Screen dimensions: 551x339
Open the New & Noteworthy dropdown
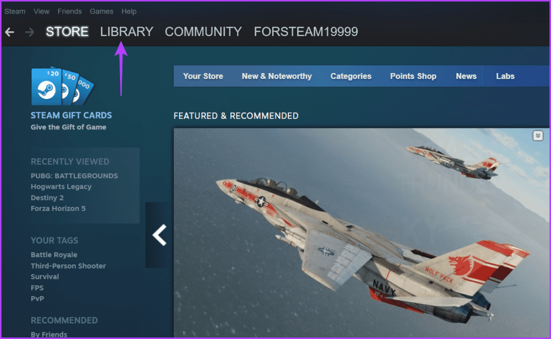pos(277,76)
